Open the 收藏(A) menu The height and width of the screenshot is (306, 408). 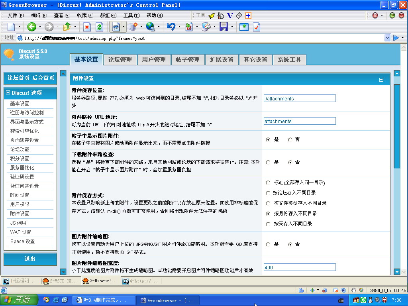click(85, 16)
